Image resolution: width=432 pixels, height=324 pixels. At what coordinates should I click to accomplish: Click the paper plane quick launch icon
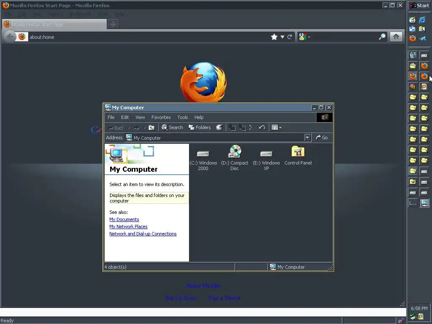(x=422, y=38)
